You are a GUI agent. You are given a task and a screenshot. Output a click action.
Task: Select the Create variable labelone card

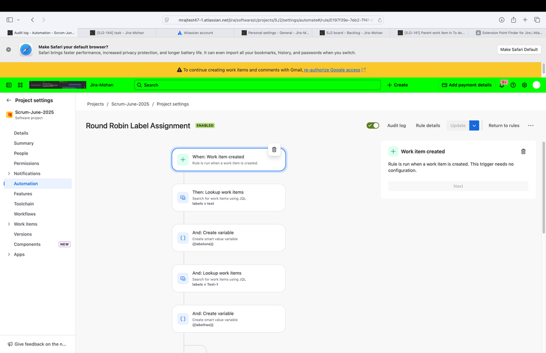click(228, 238)
